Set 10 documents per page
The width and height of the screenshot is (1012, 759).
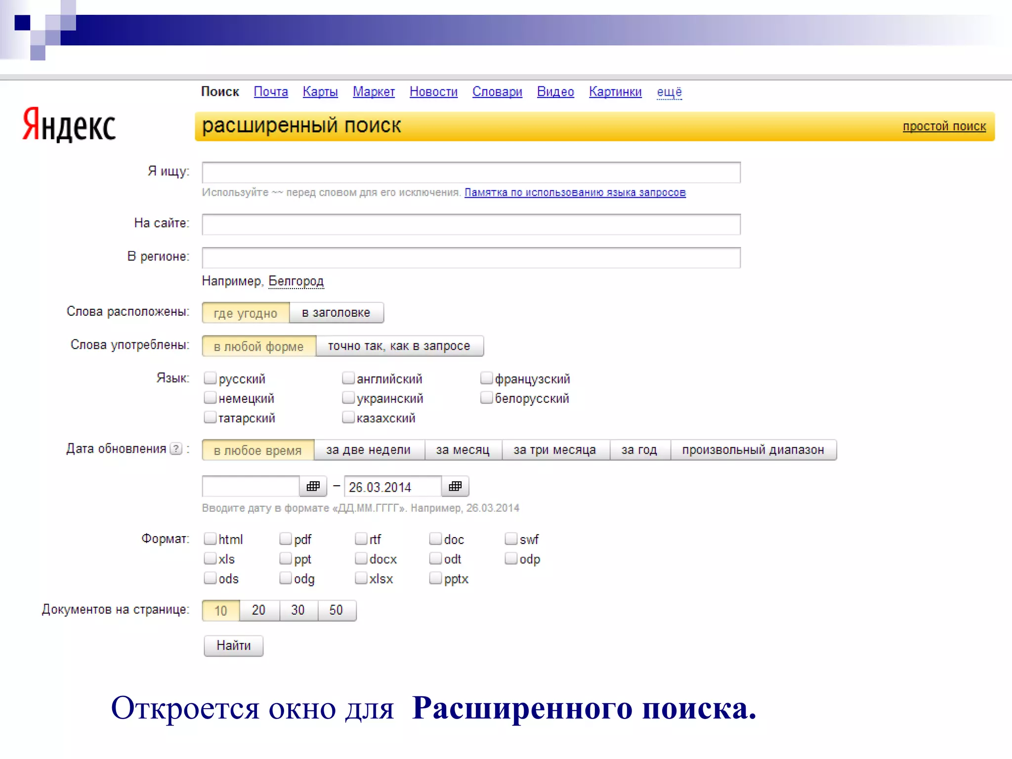221,610
